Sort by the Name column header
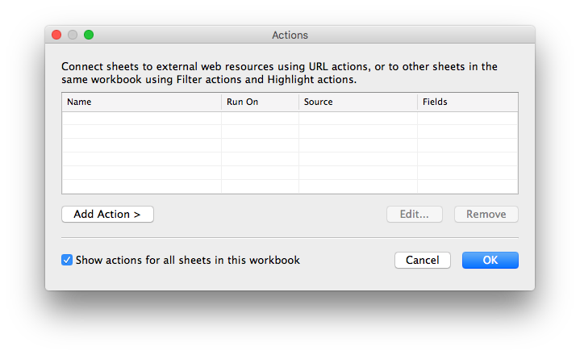 pyautogui.click(x=142, y=102)
